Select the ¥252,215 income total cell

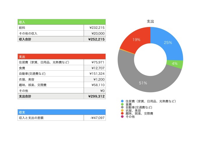click(x=95, y=39)
